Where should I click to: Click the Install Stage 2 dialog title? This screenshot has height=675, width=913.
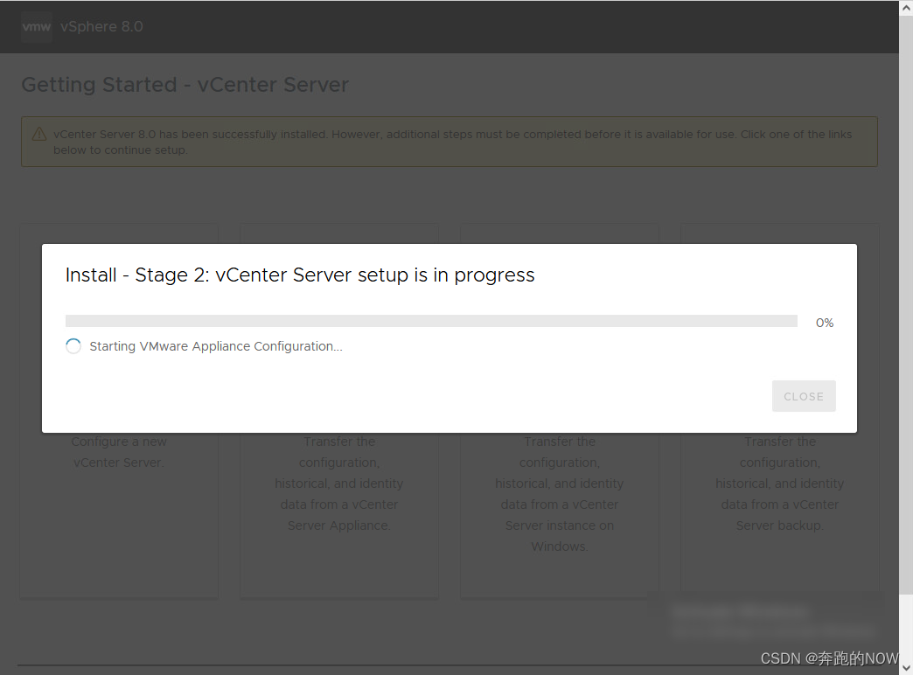(300, 275)
